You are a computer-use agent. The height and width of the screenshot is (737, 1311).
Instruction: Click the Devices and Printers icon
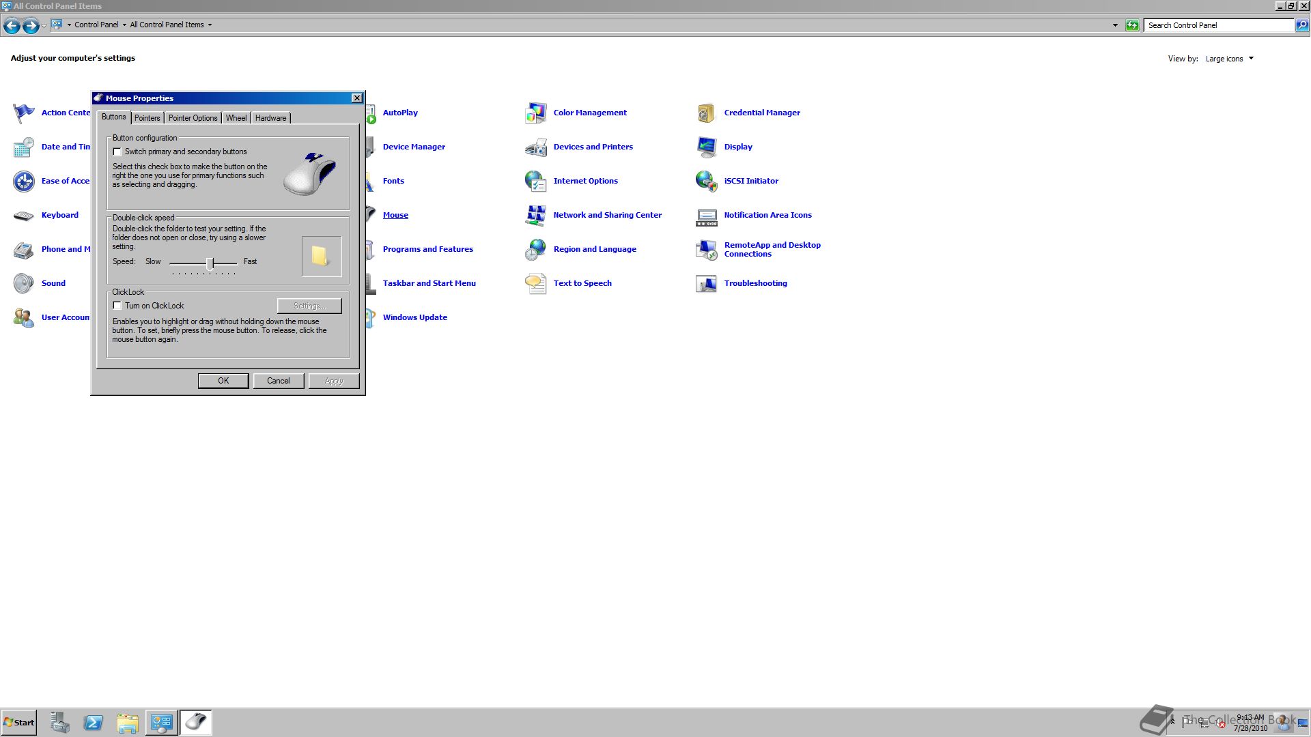click(x=535, y=147)
